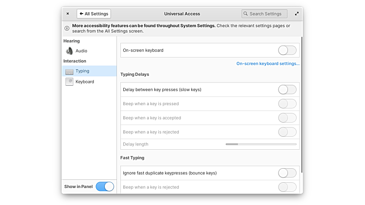365x205 pixels.
Task: Click the Keyboard icon in sidebar
Action: 69,82
